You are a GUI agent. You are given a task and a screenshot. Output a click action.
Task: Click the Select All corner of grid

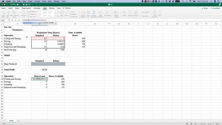pyautogui.click(x=2, y=24)
